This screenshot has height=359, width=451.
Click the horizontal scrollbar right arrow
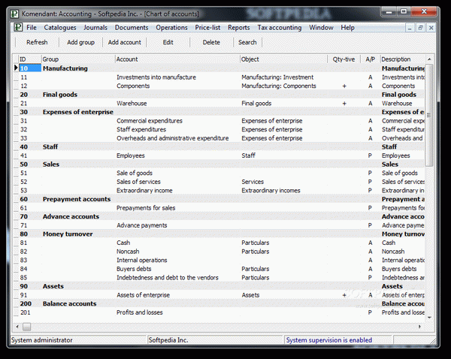pyautogui.click(x=419, y=327)
